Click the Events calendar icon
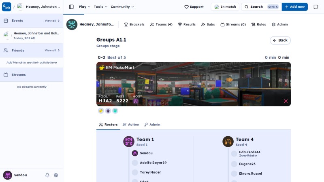Viewport: 324px width, 182px height. (6, 21)
